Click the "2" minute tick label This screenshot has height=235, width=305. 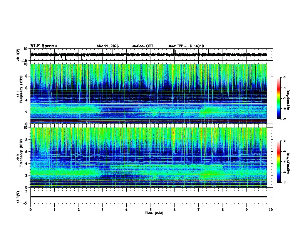click(79, 210)
